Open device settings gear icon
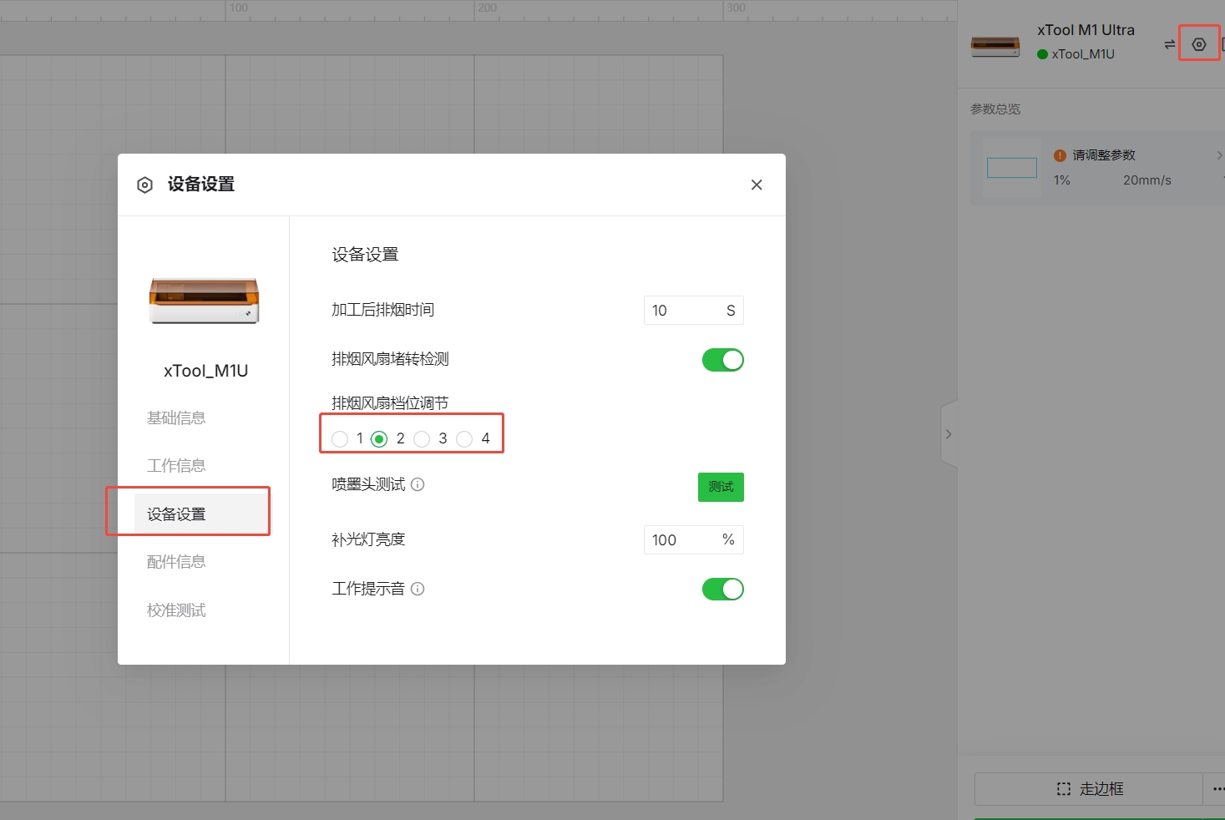 [x=1198, y=44]
